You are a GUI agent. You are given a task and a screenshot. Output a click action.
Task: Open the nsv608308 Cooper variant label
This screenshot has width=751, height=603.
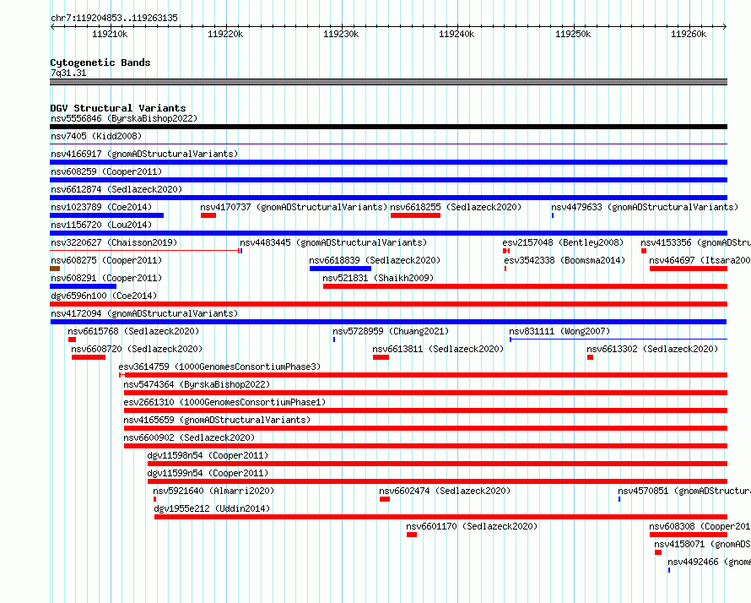[700, 526]
